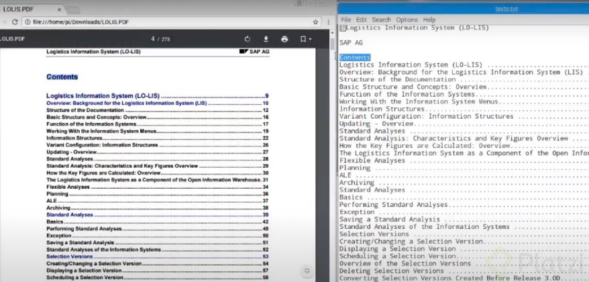Viewport: 589px width, 282px height.
Task: View site information icon in address bar
Action: click(28, 21)
